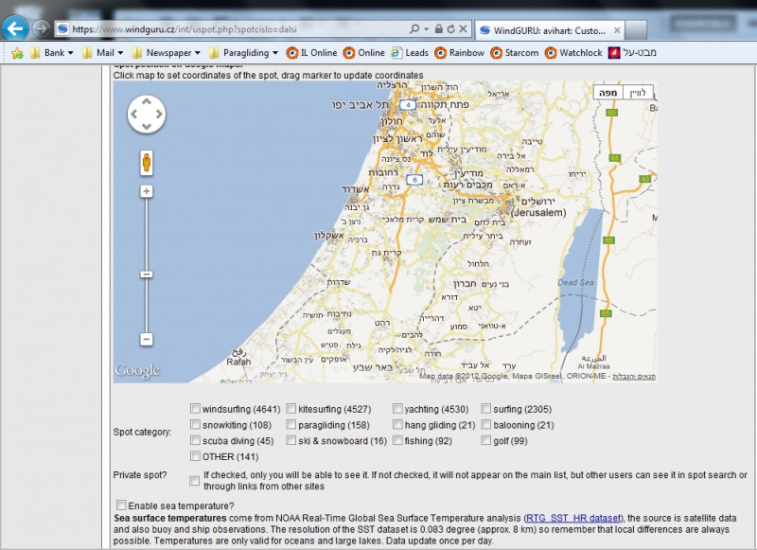This screenshot has height=550, width=757.
Task: Click the search magnifier in address bar
Action: pos(414,29)
